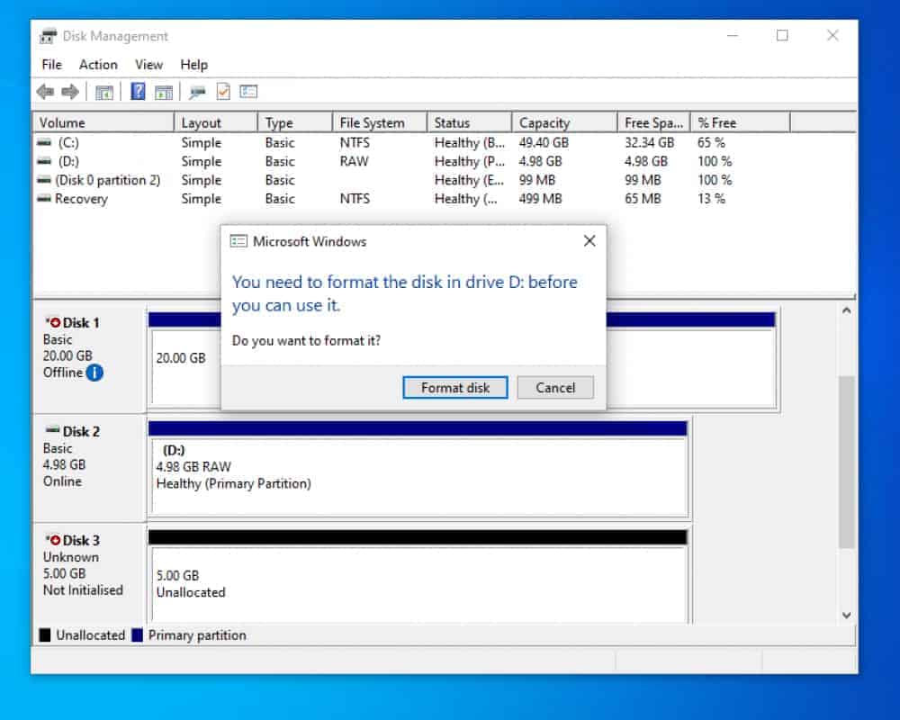Viewport: 900px width, 720px height.
Task: Click the black Unallocated legend swatch
Action: coord(43,634)
